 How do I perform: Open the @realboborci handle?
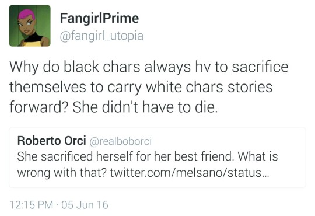coord(121,141)
